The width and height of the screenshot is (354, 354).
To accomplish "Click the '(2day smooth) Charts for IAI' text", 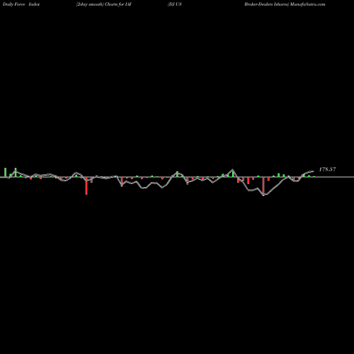I will 103,4.
